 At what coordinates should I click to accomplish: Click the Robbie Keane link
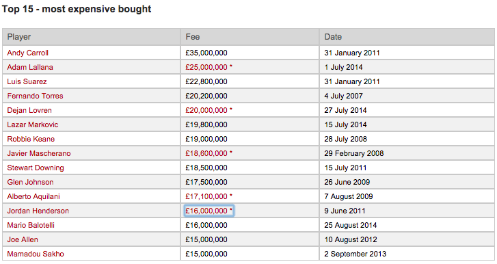(x=31, y=139)
